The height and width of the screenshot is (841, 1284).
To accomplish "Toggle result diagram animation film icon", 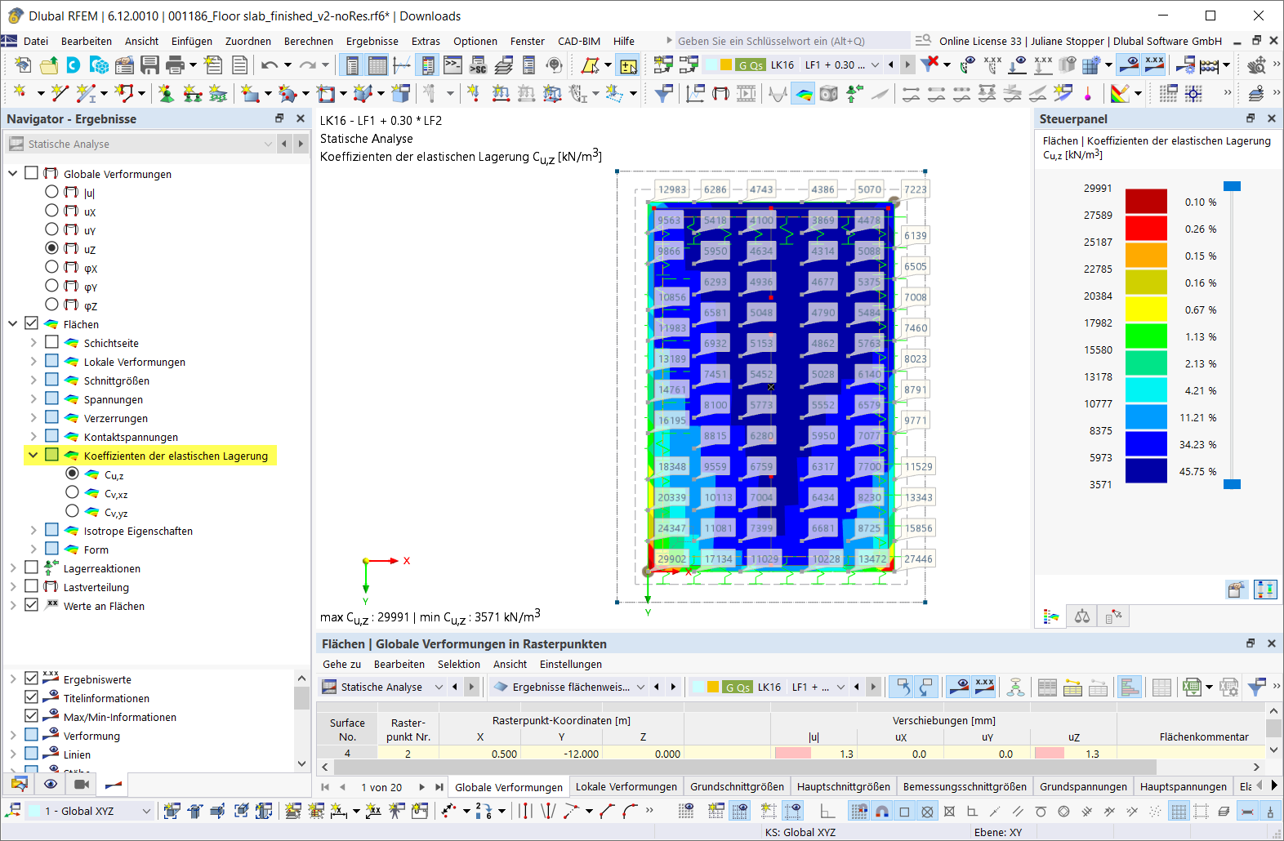I will (x=747, y=94).
